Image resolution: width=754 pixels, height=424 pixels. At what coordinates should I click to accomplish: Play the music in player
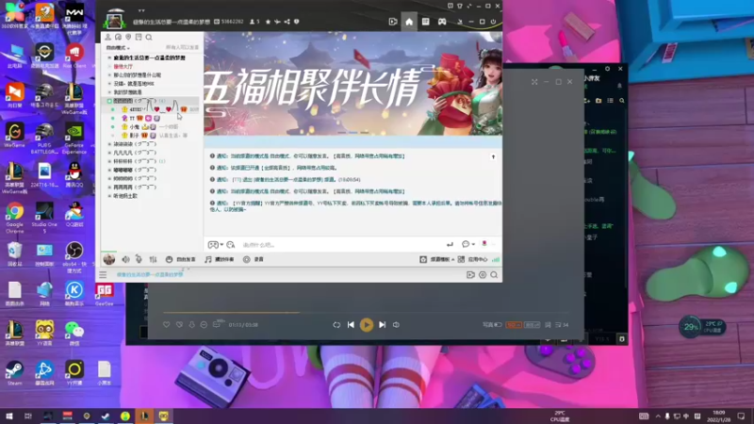pyautogui.click(x=367, y=325)
